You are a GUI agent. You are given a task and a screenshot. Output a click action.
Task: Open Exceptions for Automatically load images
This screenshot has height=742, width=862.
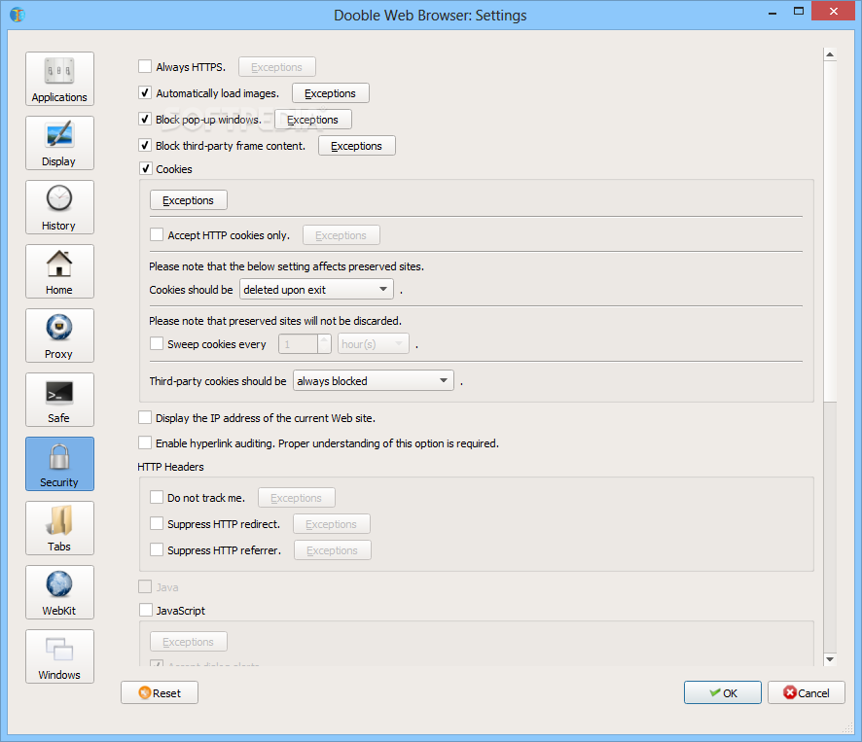pyautogui.click(x=331, y=93)
